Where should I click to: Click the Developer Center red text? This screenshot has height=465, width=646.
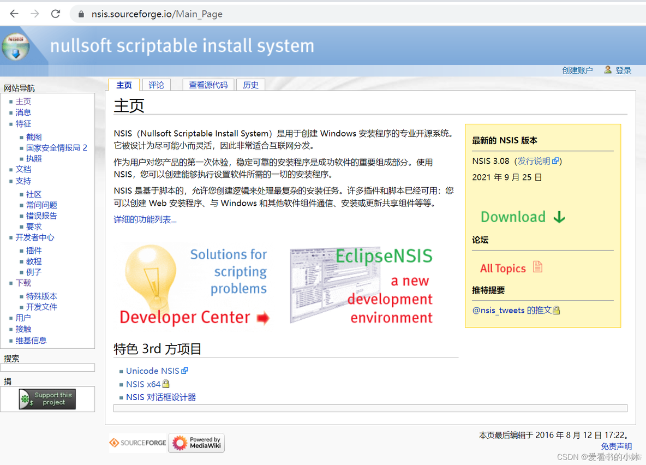point(184,318)
